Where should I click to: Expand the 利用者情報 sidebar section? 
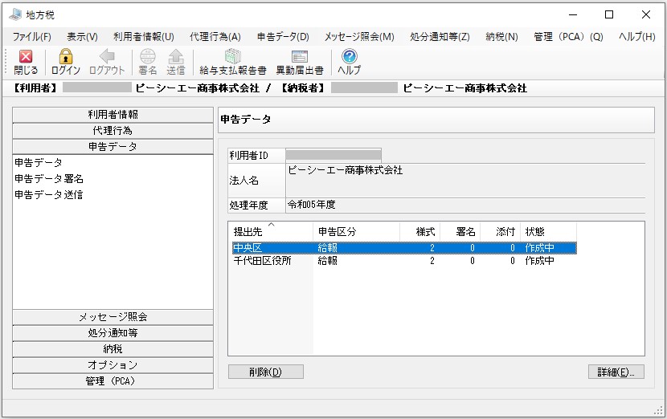click(x=113, y=115)
